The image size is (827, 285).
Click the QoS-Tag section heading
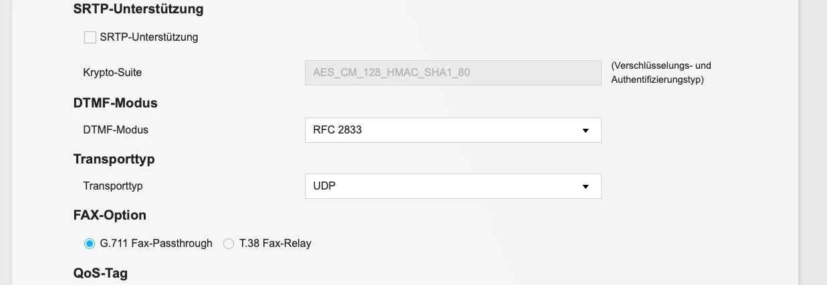point(100,273)
